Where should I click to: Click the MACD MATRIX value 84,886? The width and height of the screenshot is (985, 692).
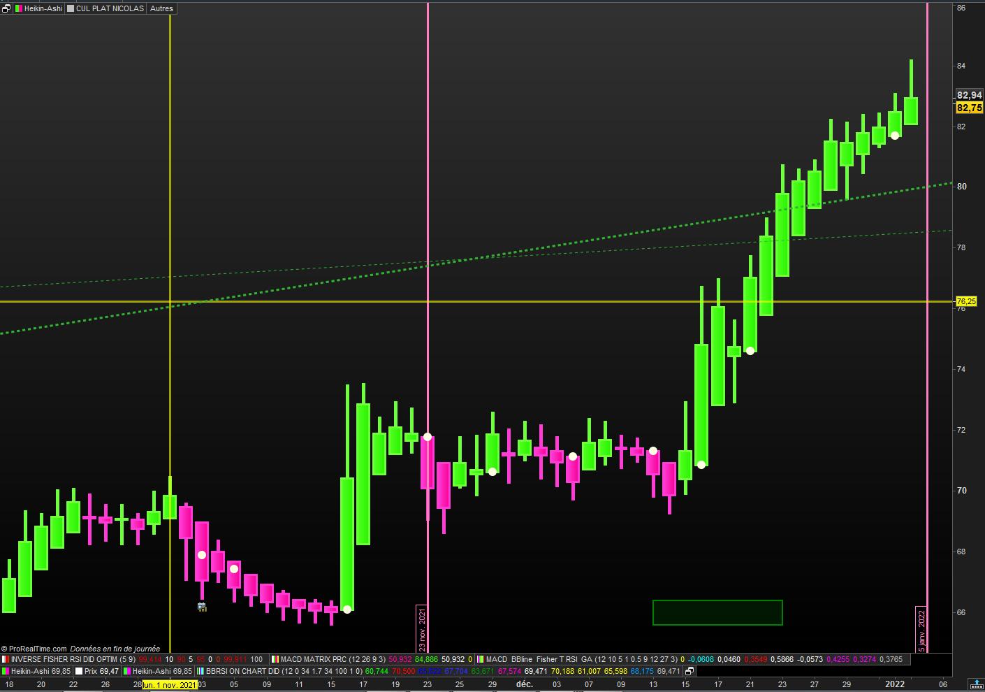[427, 659]
